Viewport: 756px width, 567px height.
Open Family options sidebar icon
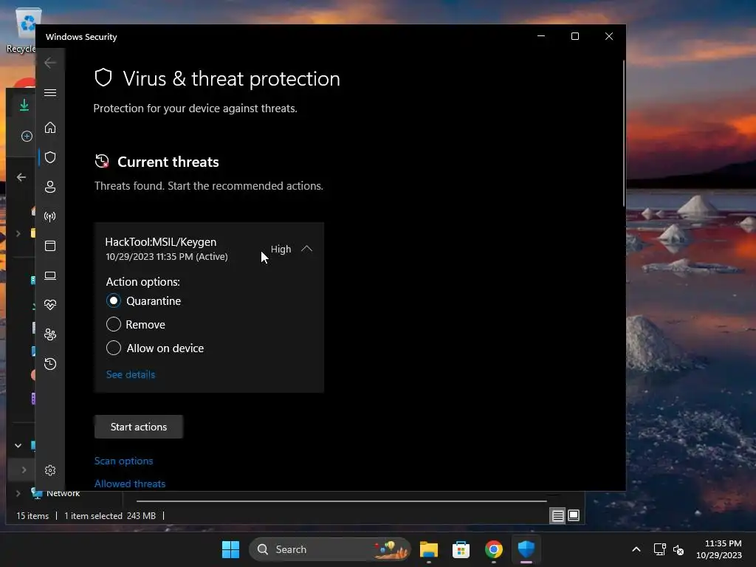50,334
